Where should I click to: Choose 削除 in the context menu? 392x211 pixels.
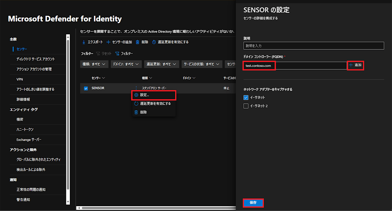[154, 112]
